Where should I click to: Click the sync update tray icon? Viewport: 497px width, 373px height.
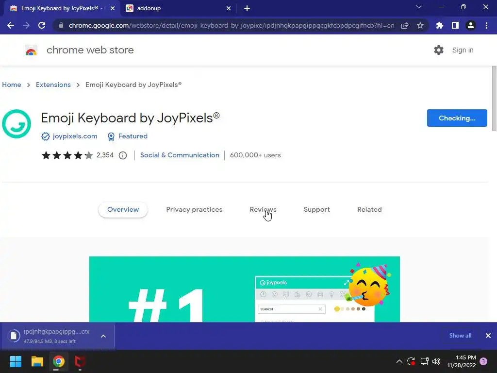tap(411, 361)
